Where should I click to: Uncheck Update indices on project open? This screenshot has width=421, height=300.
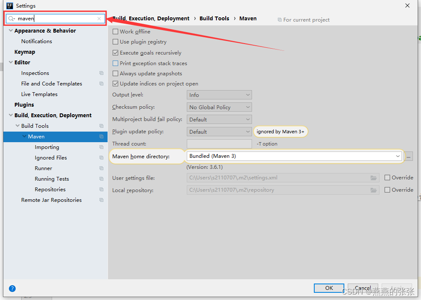[116, 84]
